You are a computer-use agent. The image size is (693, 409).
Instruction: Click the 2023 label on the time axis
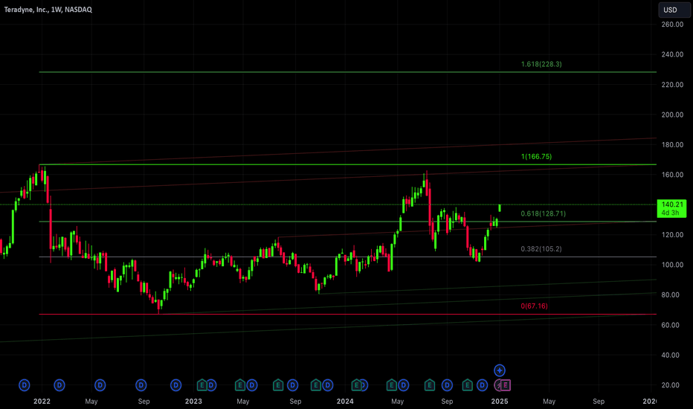pyautogui.click(x=193, y=402)
